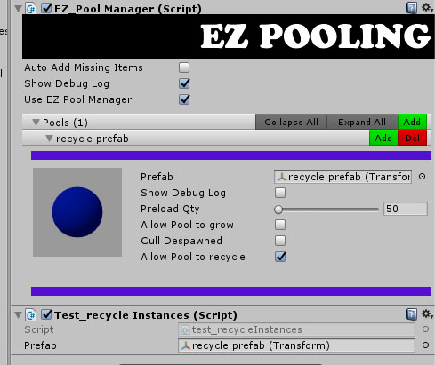
Task: Uncheck Use EZ Pool Manager option
Action: tap(184, 99)
